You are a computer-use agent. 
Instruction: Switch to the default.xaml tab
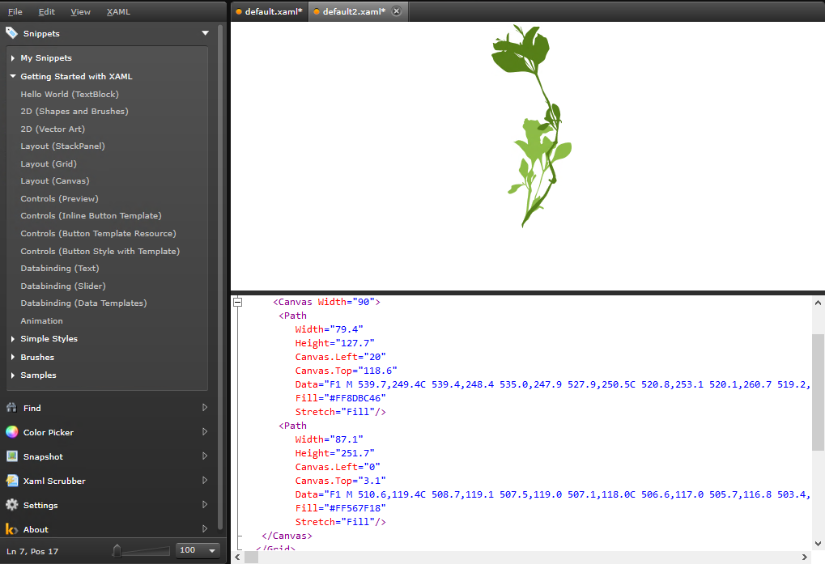point(270,11)
